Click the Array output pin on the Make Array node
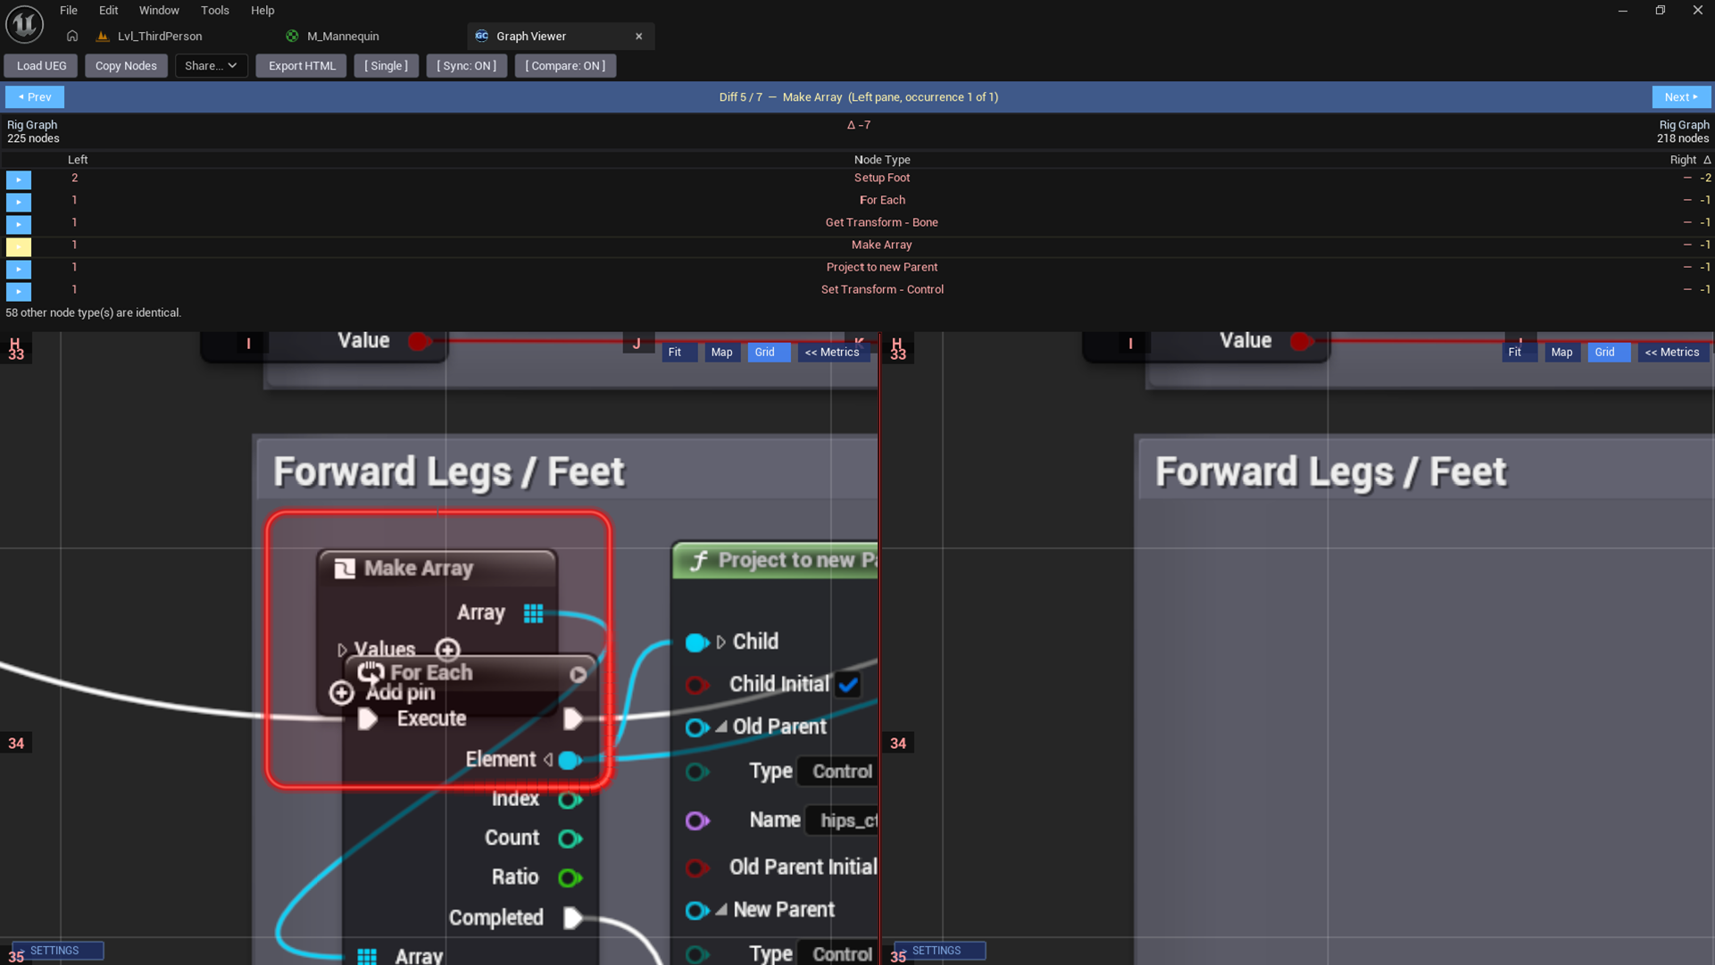 click(x=533, y=613)
